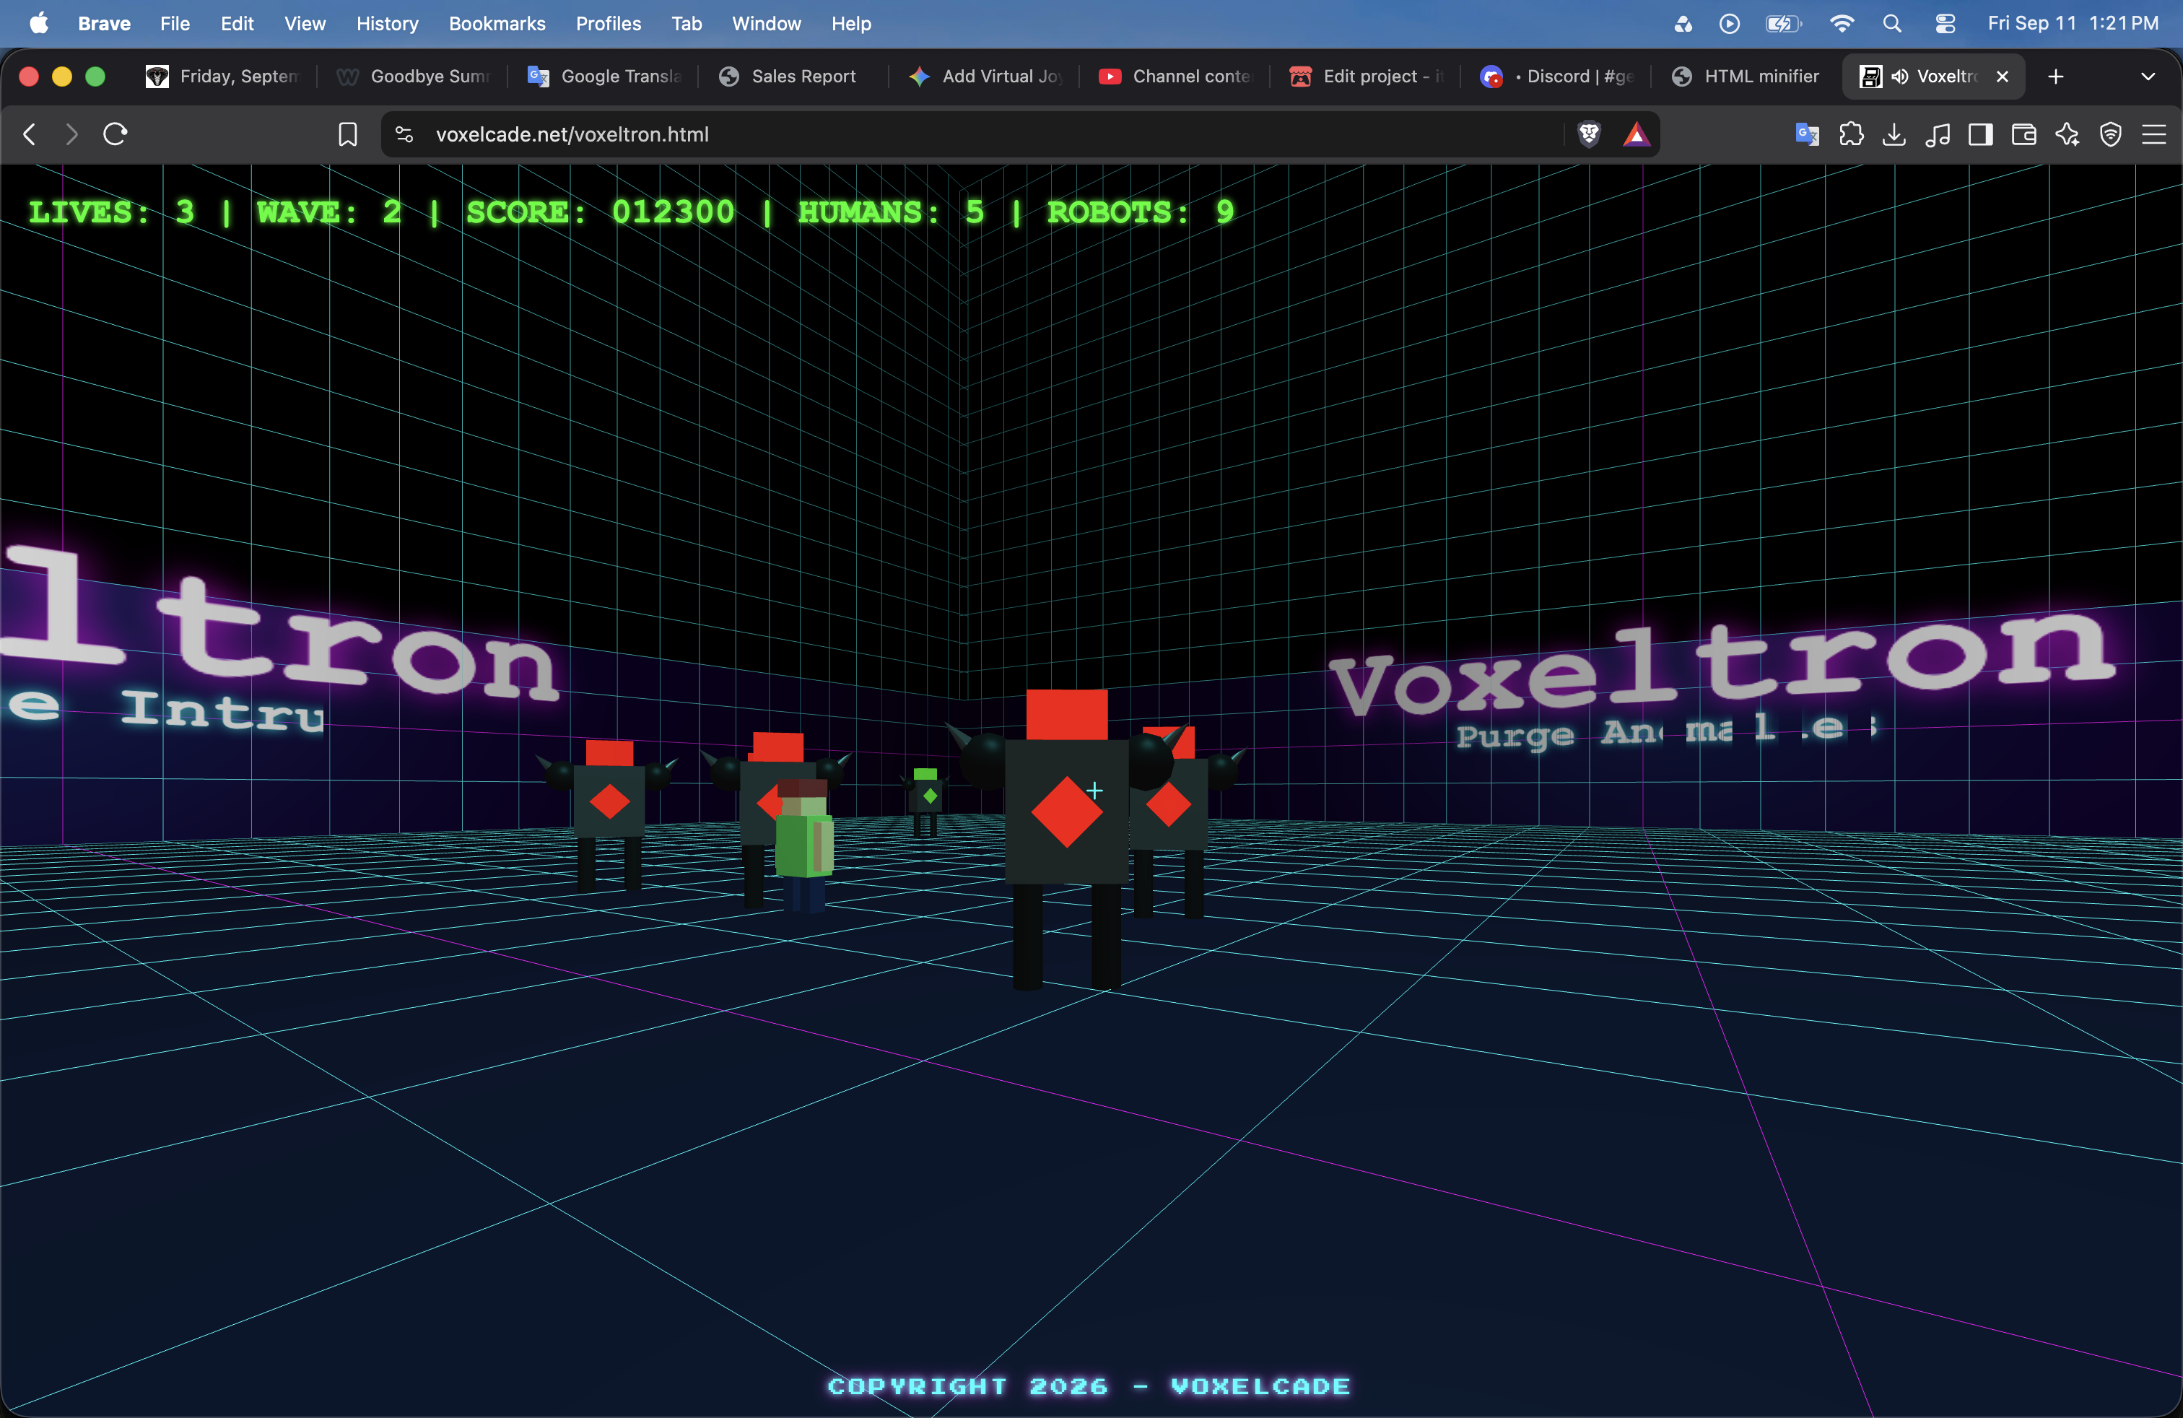Viewport: 2183px width, 1418px height.
Task: Click the Google Translate extension icon
Action: click(1807, 134)
